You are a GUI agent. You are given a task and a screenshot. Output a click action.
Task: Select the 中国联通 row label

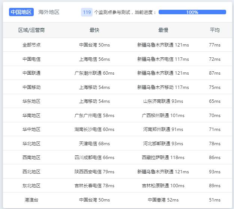[31, 73]
